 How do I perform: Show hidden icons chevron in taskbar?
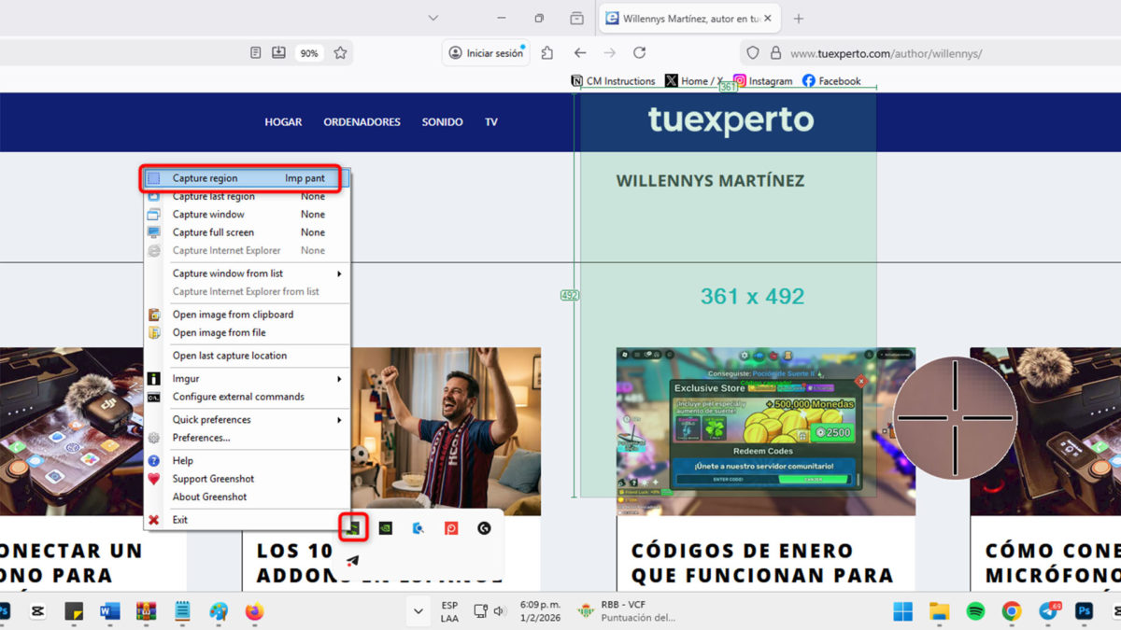(418, 612)
